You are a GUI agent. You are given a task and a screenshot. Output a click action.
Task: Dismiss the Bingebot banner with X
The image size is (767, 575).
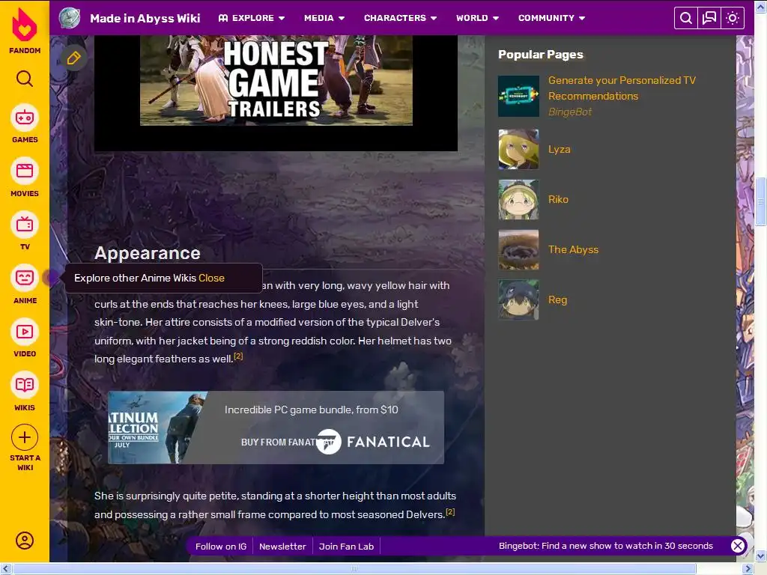(x=738, y=546)
